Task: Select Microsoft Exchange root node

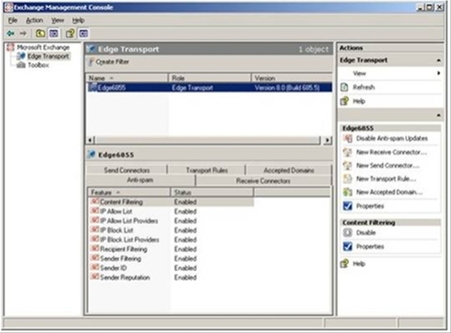Action: coord(42,47)
